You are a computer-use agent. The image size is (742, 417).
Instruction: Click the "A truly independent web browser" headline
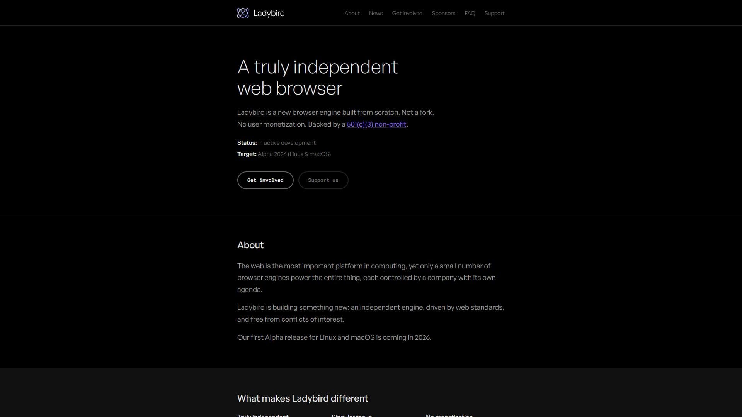[x=317, y=78]
